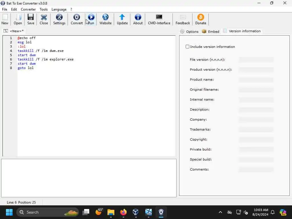Open the Windows Start menu
292x219 pixels.
tap(9, 212)
